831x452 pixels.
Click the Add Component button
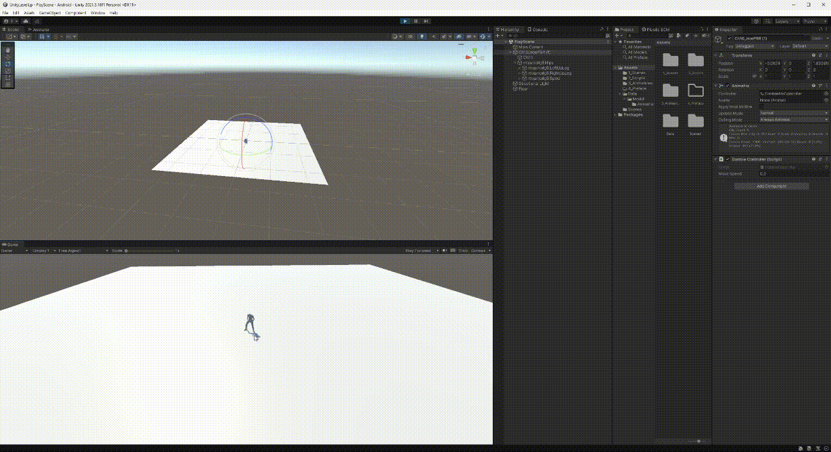tap(771, 186)
